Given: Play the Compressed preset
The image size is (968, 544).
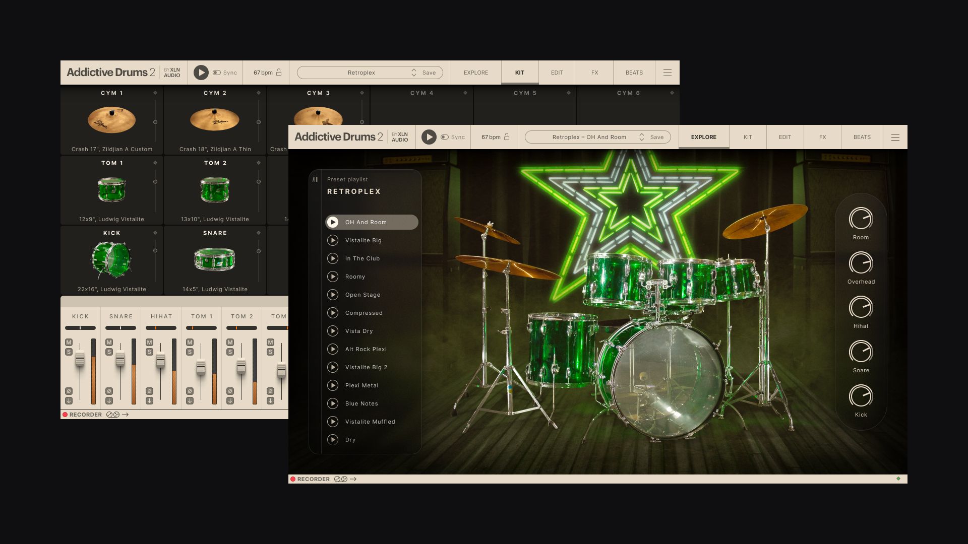Looking at the screenshot, I should click(x=333, y=313).
